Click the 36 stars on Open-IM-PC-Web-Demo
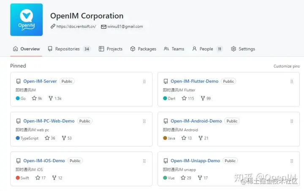 coord(50,138)
